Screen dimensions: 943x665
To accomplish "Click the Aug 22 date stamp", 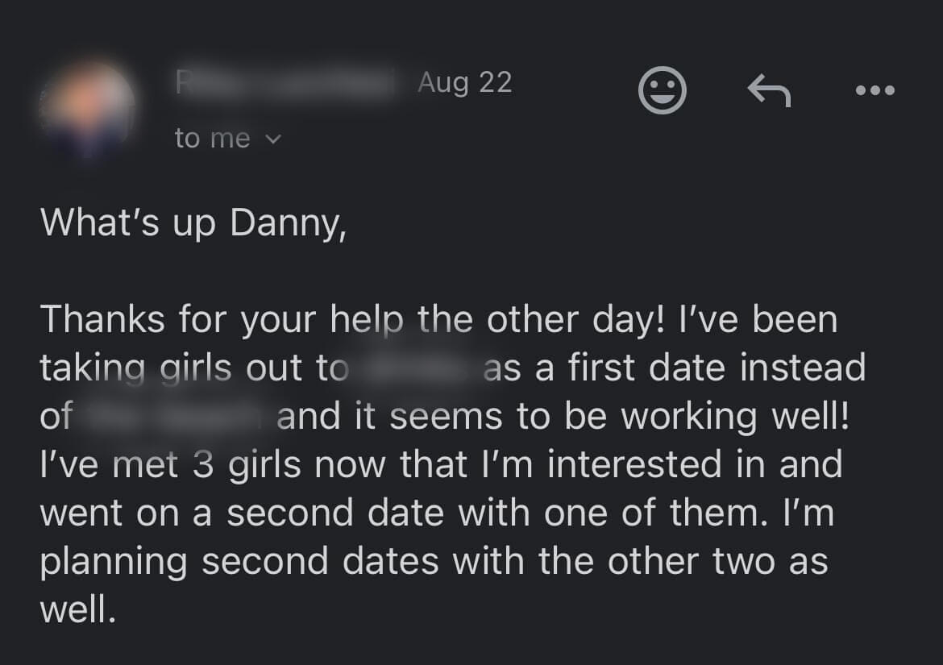I will [x=464, y=82].
